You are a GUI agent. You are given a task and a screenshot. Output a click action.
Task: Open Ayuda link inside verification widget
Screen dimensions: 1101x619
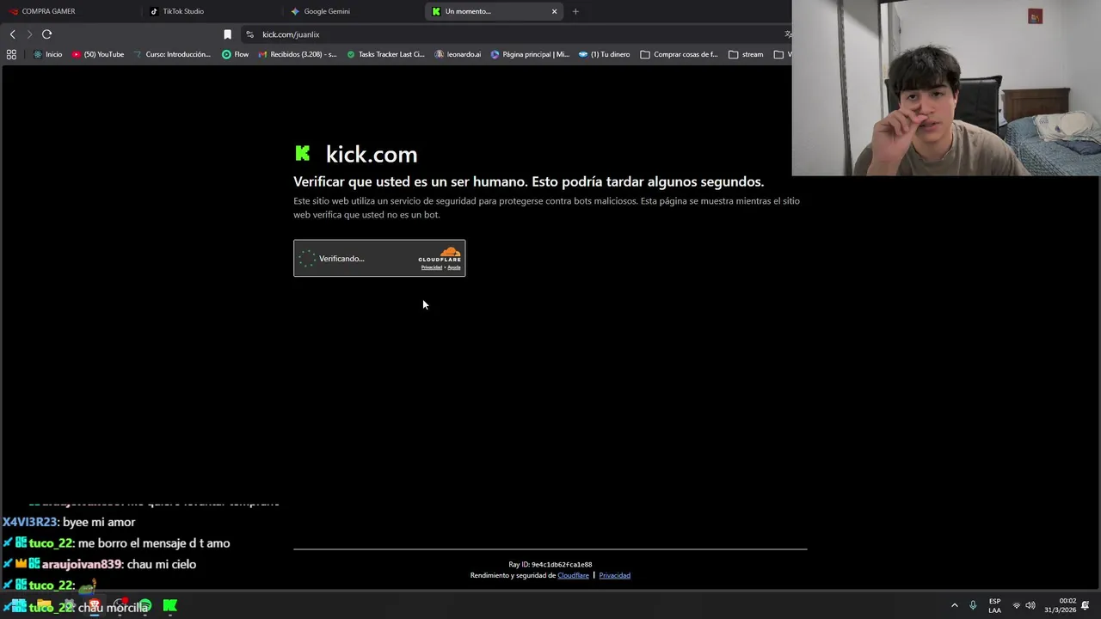(454, 267)
